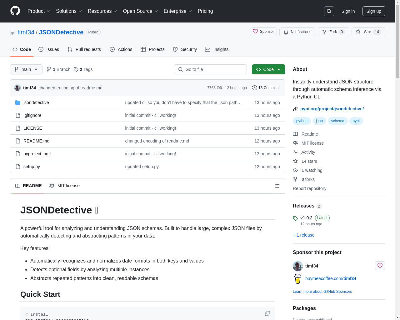400x320 pixels.
Task: Open the JSONDetective repo name link
Action: click(61, 32)
